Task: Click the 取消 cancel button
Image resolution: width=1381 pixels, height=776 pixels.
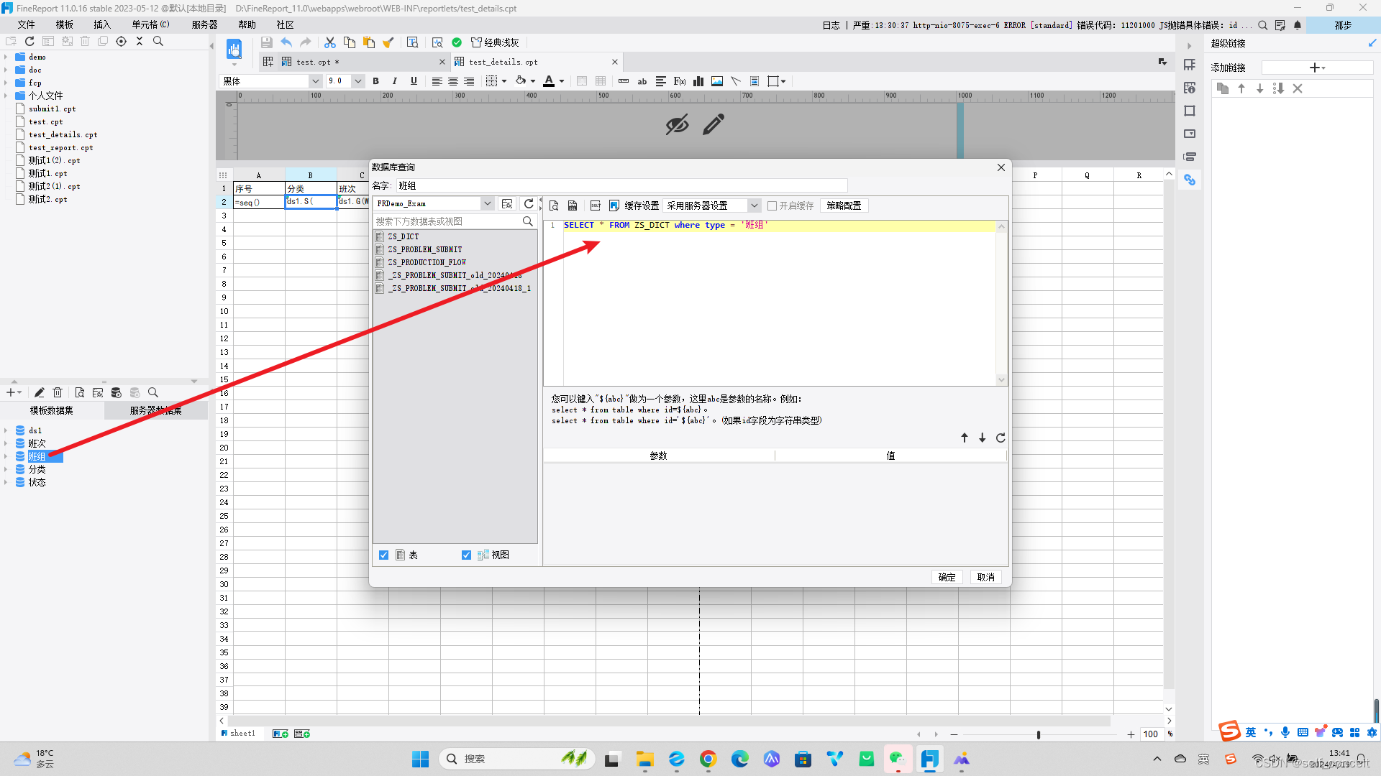Action: coord(985,576)
